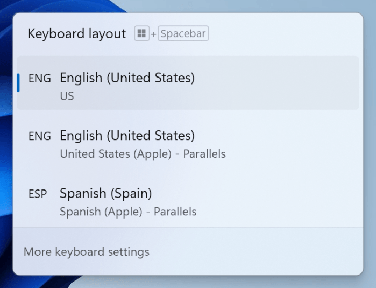376x288 pixels.
Task: Click the Windows logo key icon
Action: [141, 34]
